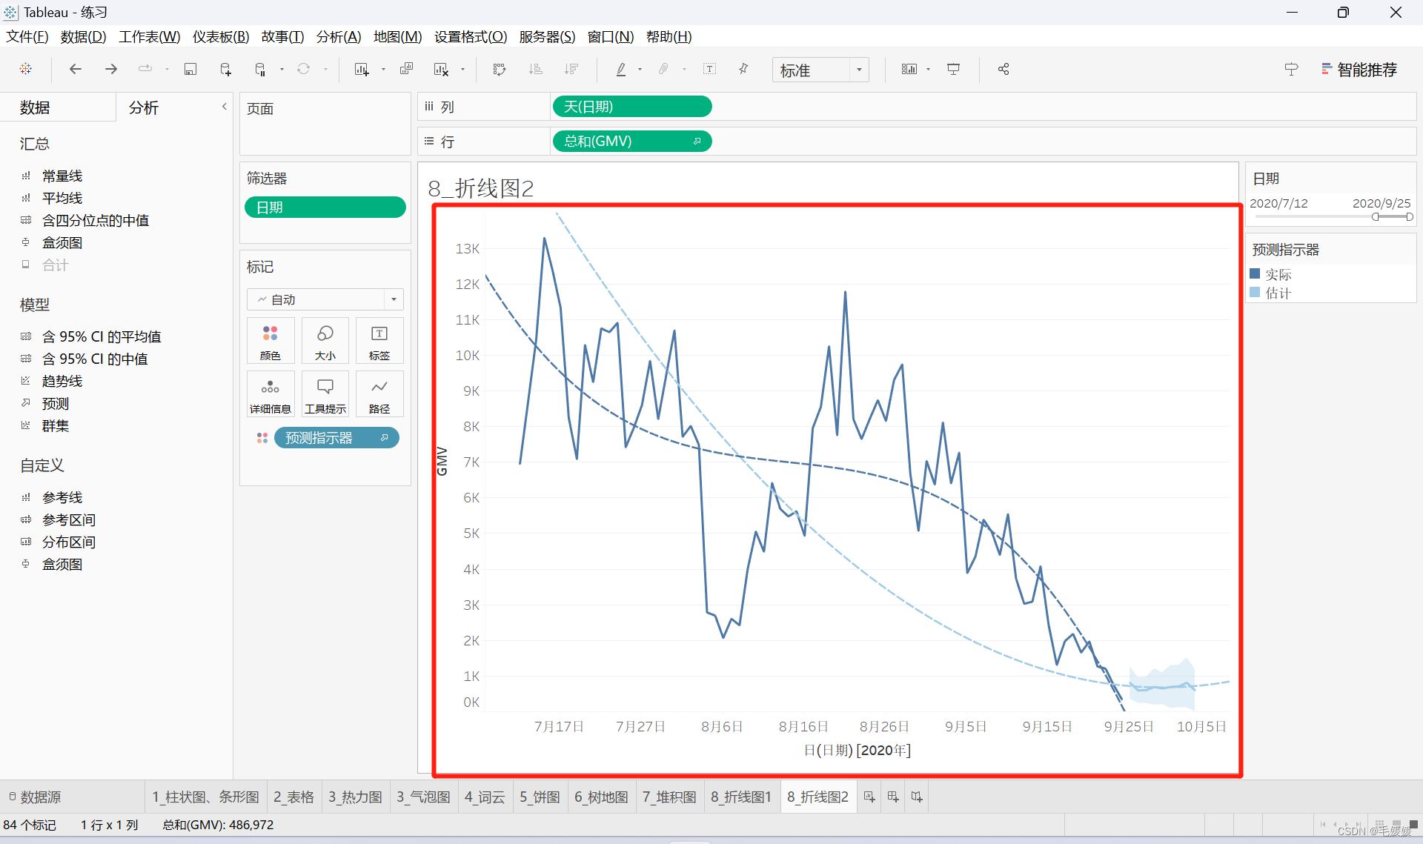Select 趋势线 in the analytics pane
This screenshot has width=1423, height=844.
[62, 381]
